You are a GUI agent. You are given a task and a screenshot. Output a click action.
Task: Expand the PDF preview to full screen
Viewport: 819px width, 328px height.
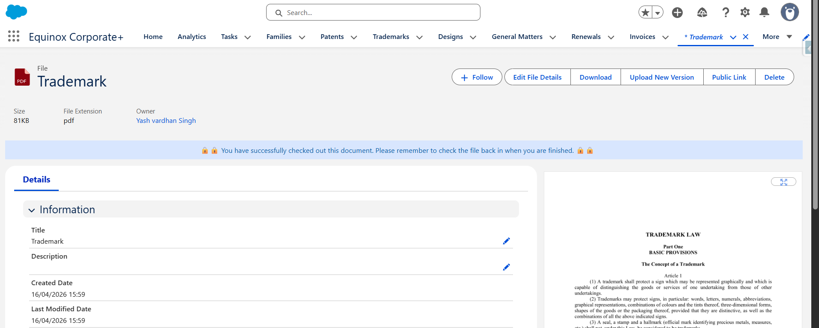coord(783,182)
